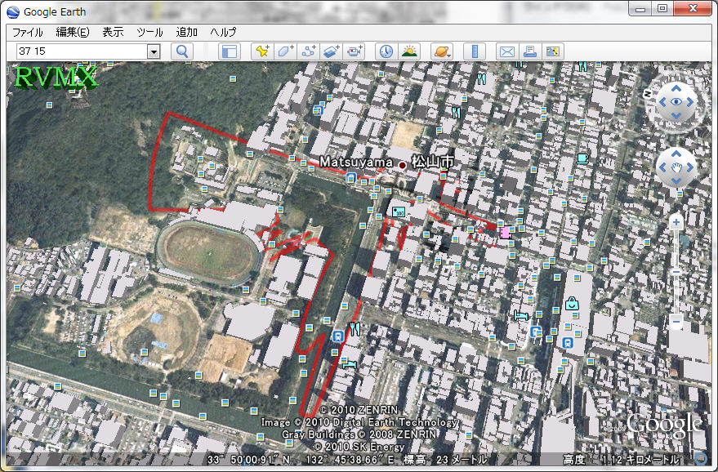Expand the search history dropdown arrow
This screenshot has width=718, height=472.
pos(154,51)
